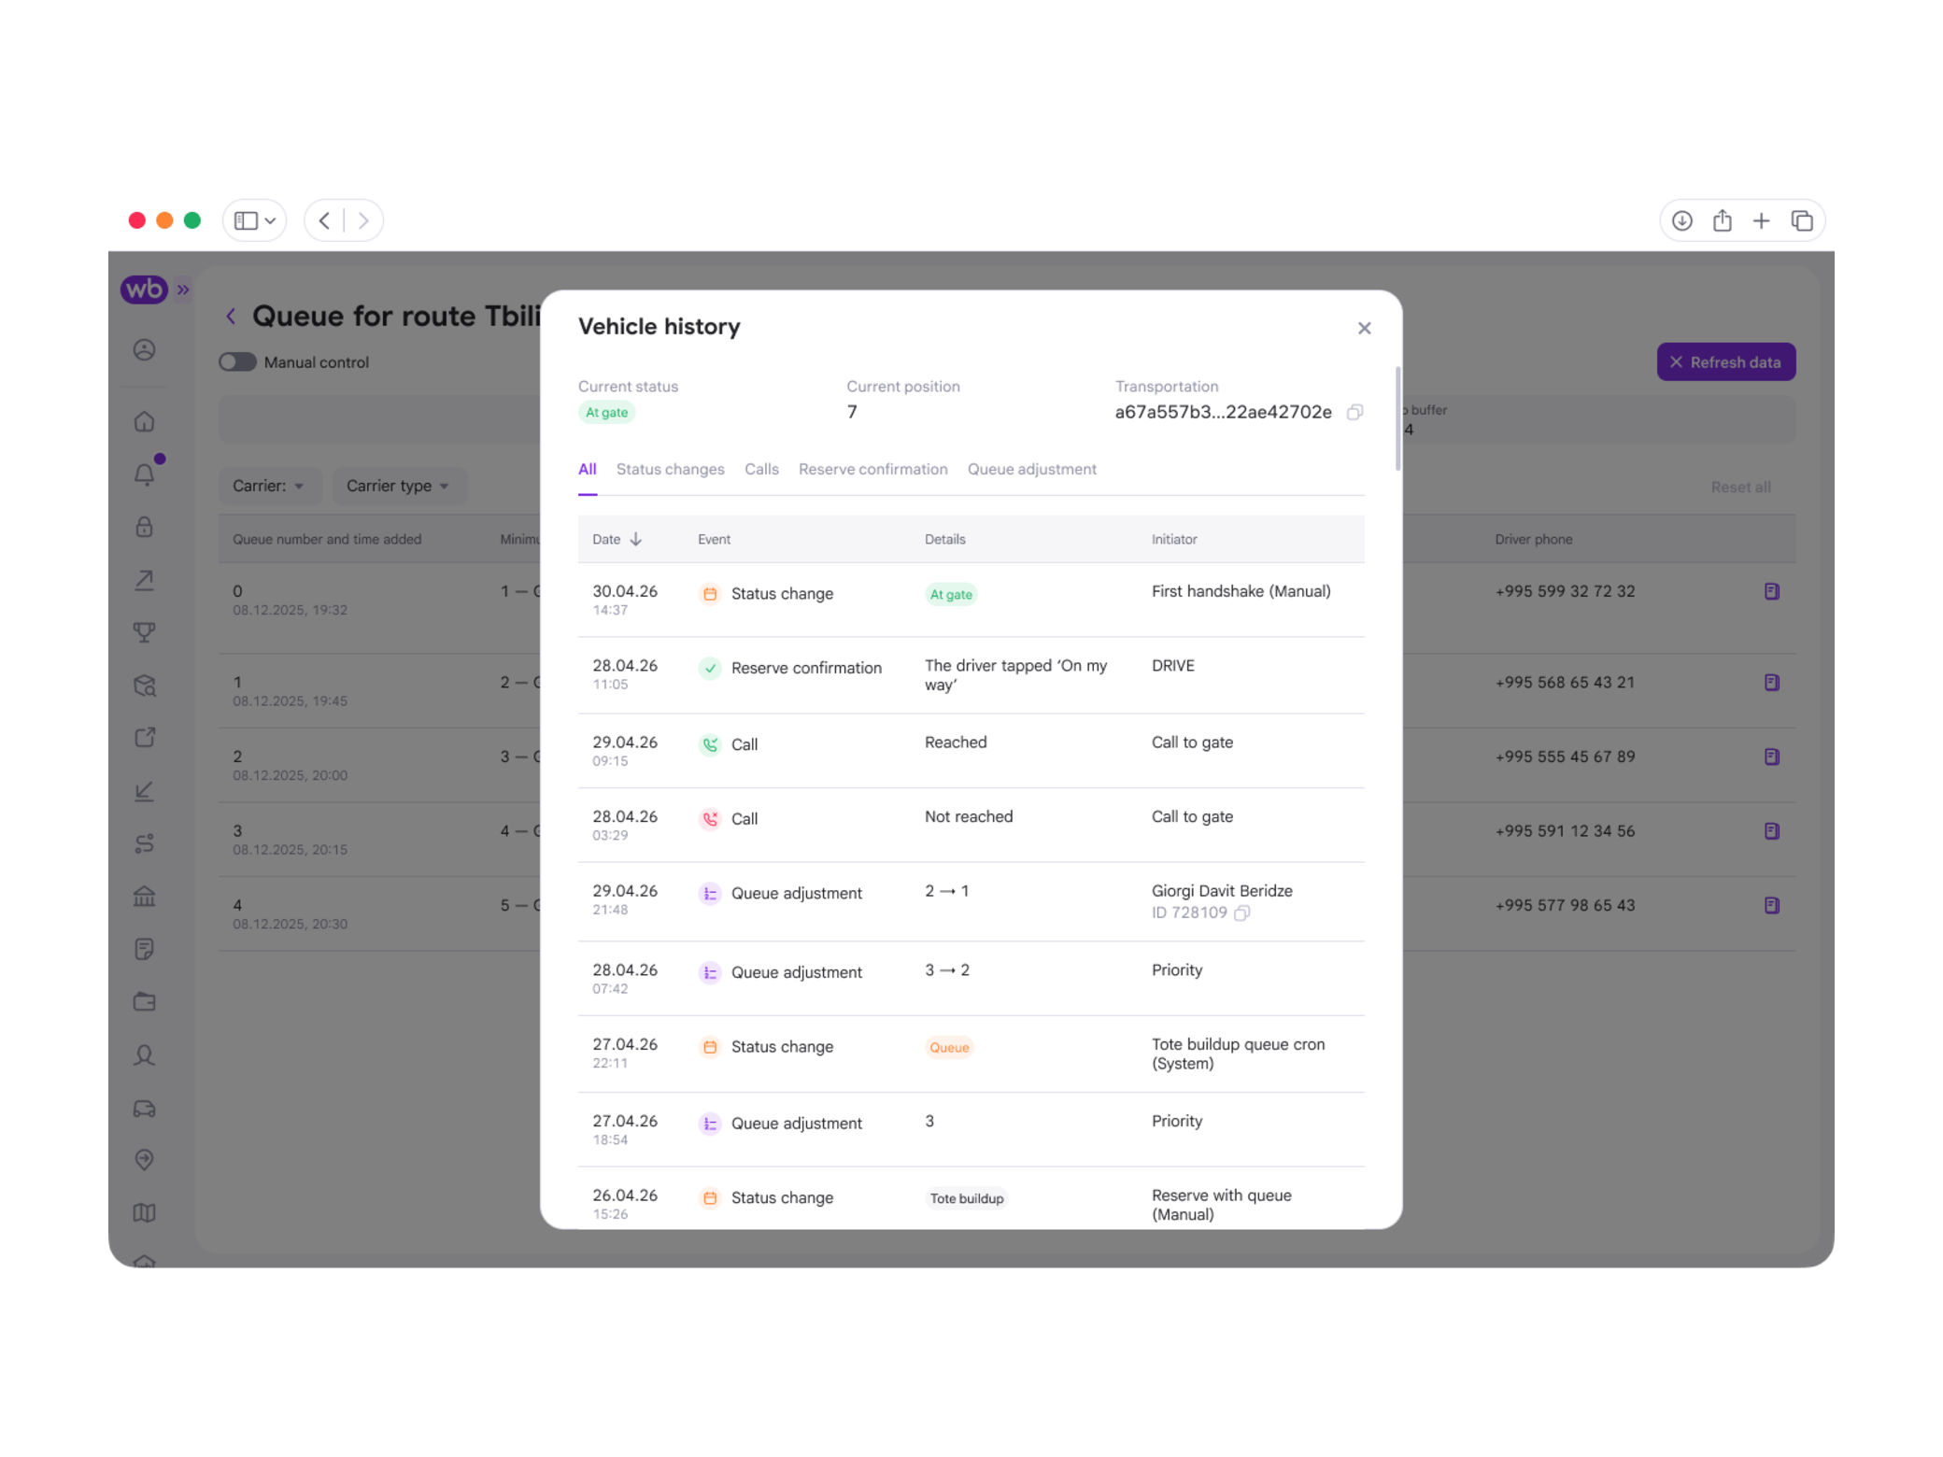
Task: Click the Tote buildup badge in 26.04.26 row
Action: pyautogui.click(x=966, y=1198)
